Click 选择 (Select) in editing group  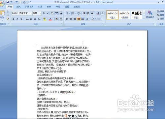pos(161,19)
